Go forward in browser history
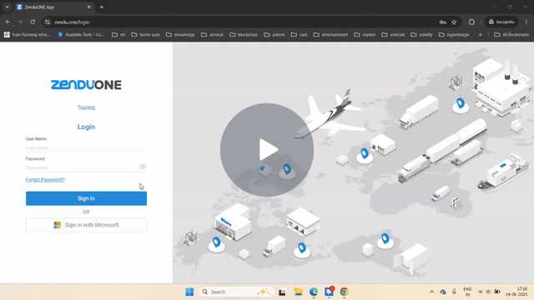534x300 pixels. click(x=20, y=22)
